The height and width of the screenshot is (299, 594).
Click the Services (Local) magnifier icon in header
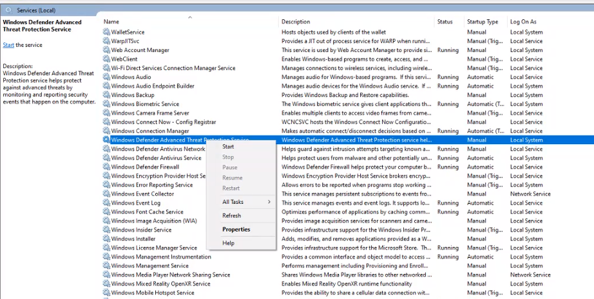[9, 10]
